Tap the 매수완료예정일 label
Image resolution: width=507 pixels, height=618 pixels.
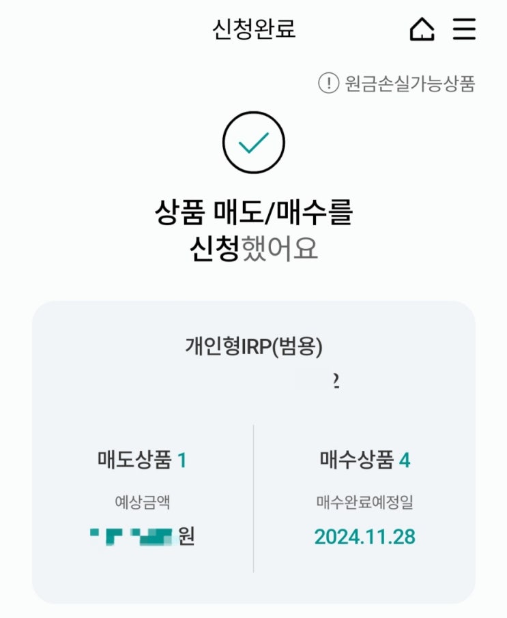(x=364, y=503)
